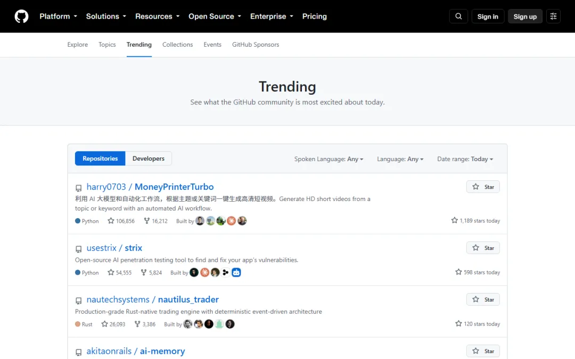This screenshot has height=359, width=575.
Task: Star the nautilus_trader repository
Action: coord(483,299)
